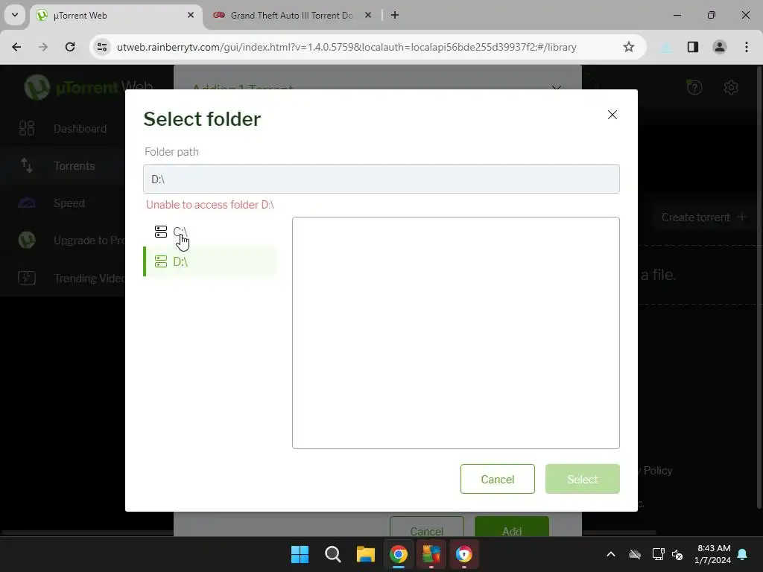The height and width of the screenshot is (572, 763).
Task: Go forward in browser history
Action: coord(43,47)
